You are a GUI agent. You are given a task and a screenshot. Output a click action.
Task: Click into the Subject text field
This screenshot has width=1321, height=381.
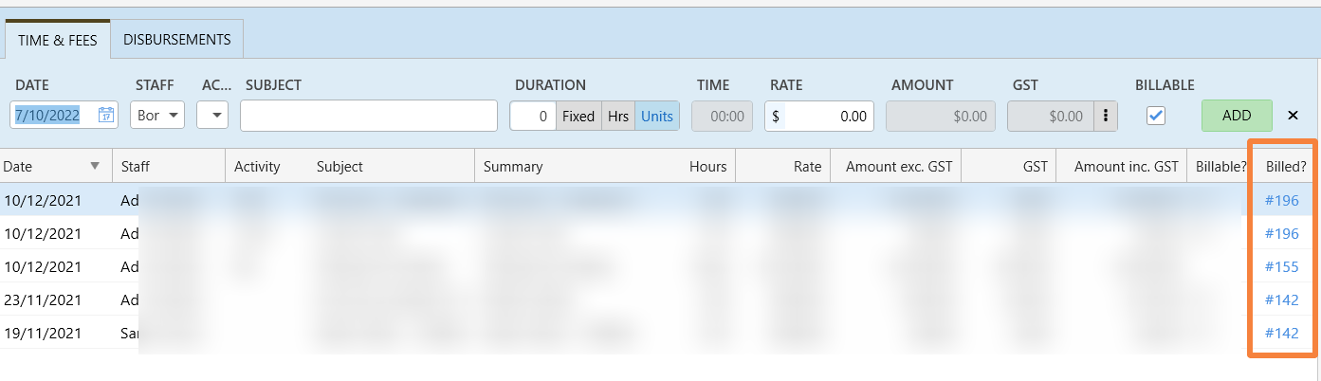(368, 116)
